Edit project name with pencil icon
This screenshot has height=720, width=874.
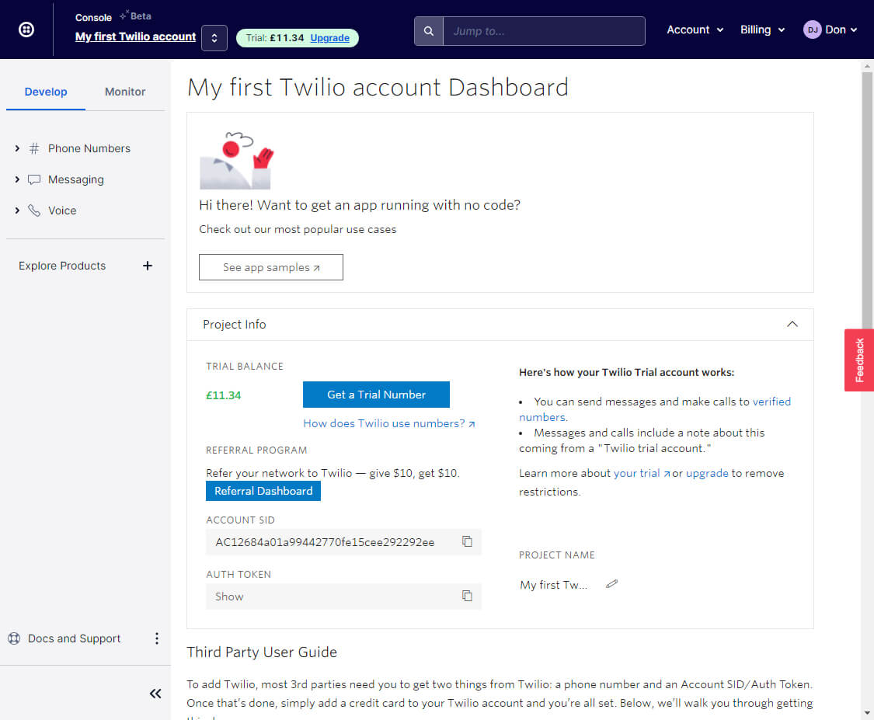pyautogui.click(x=612, y=584)
